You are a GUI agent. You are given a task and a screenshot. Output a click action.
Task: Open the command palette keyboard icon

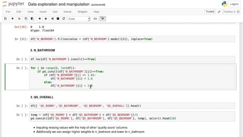click(x=95, y=19)
